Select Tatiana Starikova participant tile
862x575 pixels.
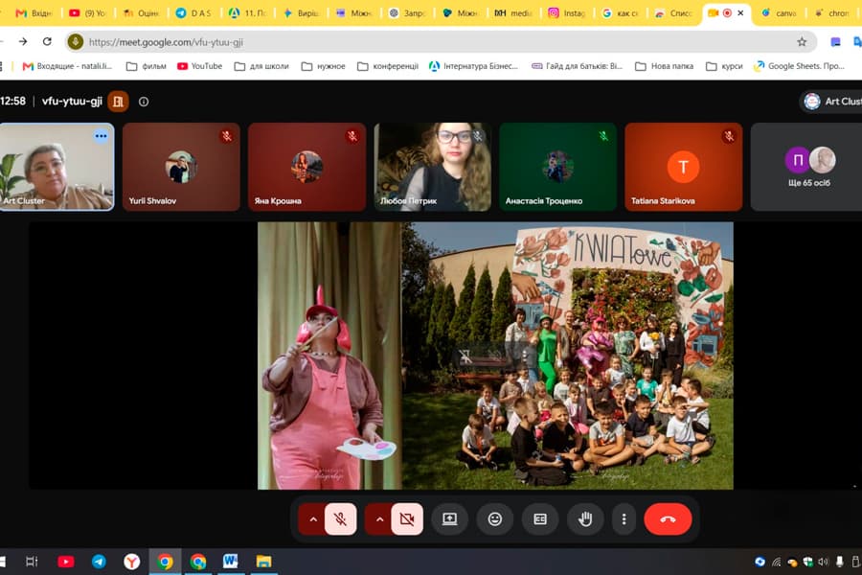coord(683,167)
